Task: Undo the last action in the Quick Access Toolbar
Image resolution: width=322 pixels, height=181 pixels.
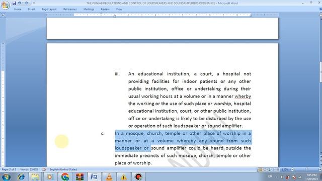Action: 19,3
